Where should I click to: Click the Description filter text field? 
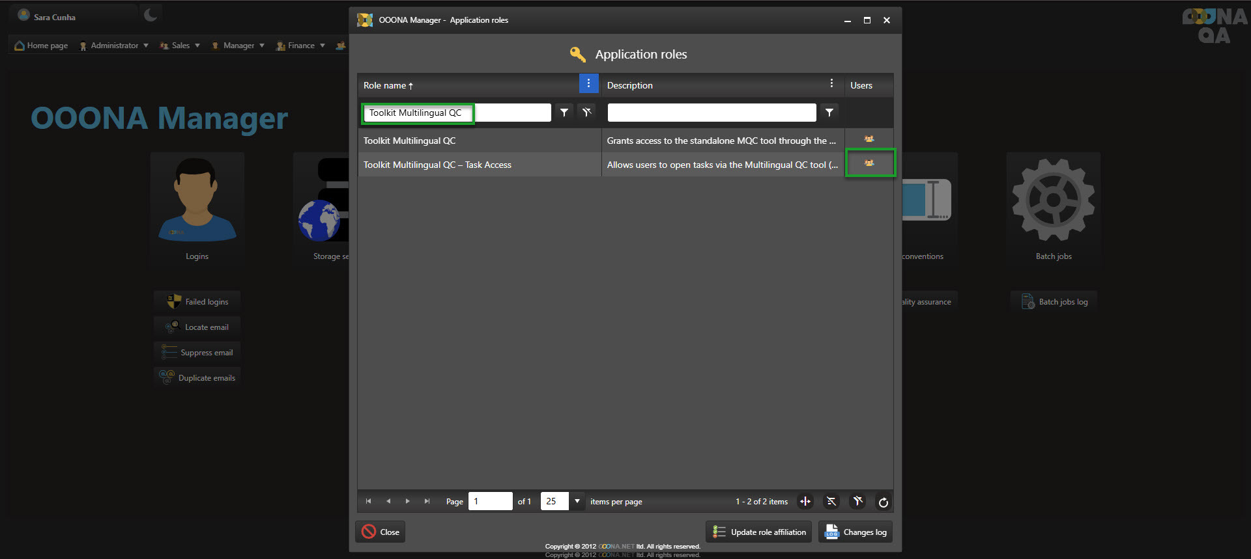pyautogui.click(x=712, y=113)
